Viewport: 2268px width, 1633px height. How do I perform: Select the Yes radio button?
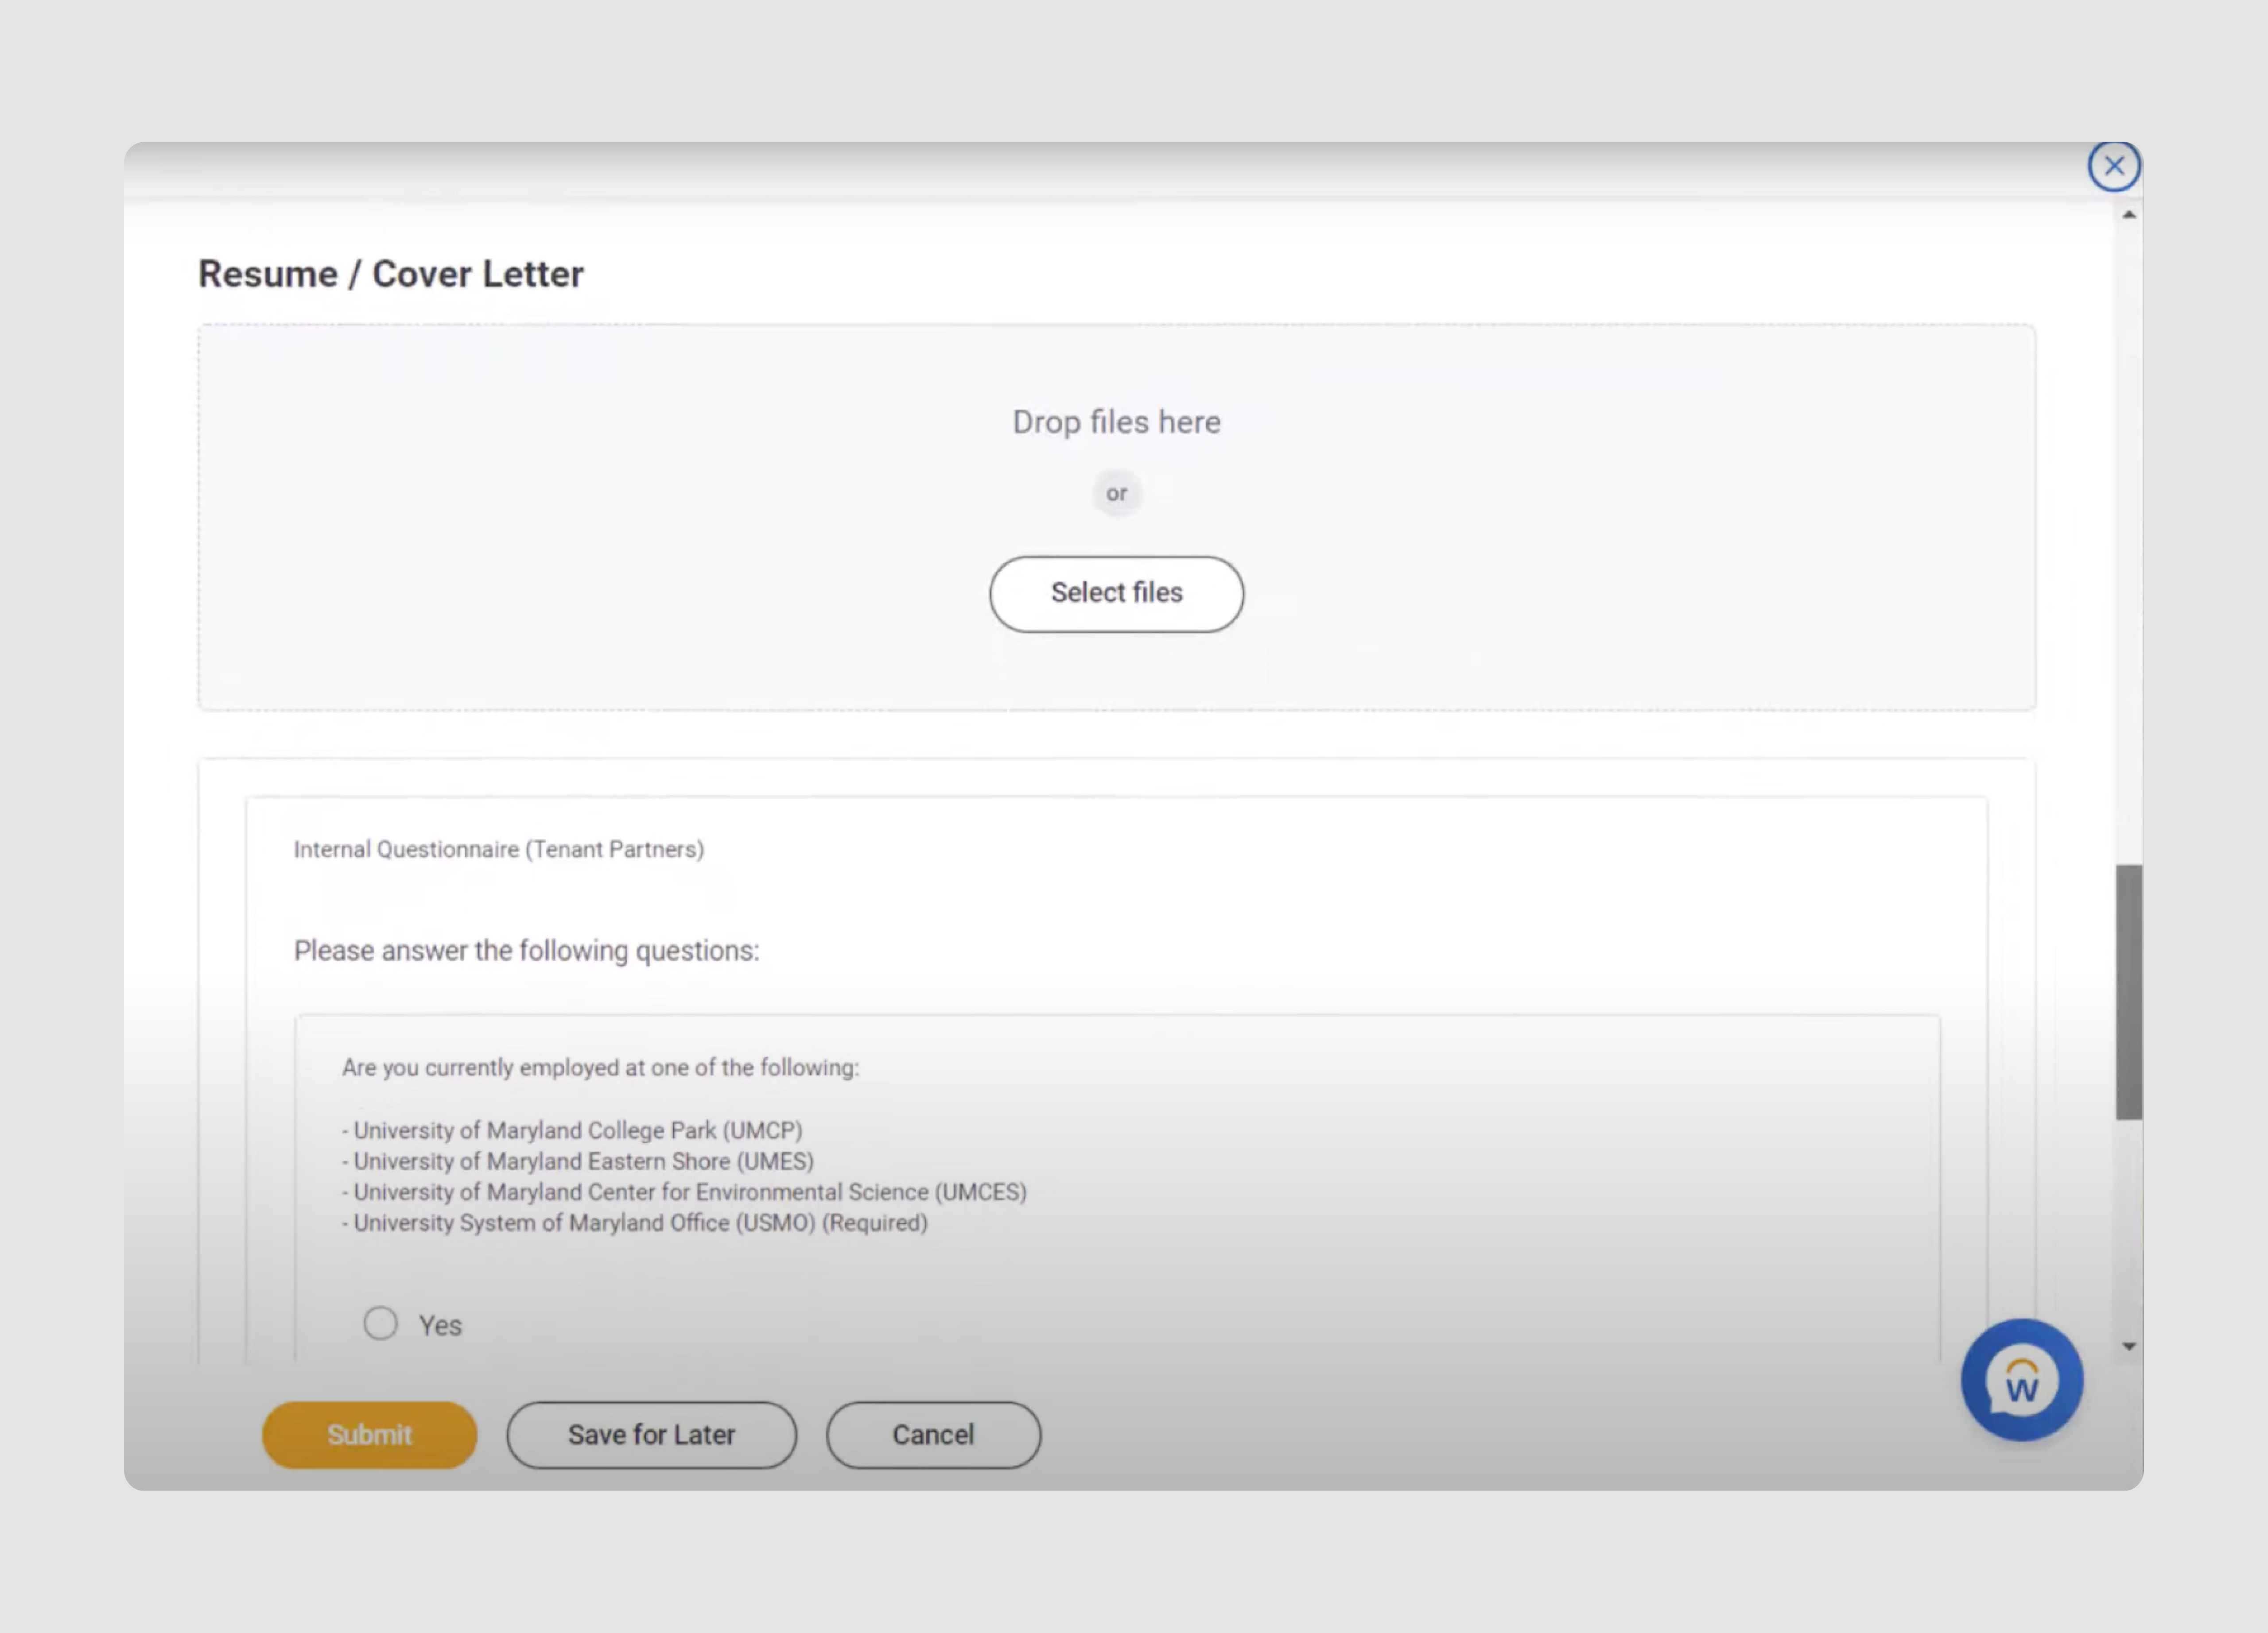point(381,1323)
